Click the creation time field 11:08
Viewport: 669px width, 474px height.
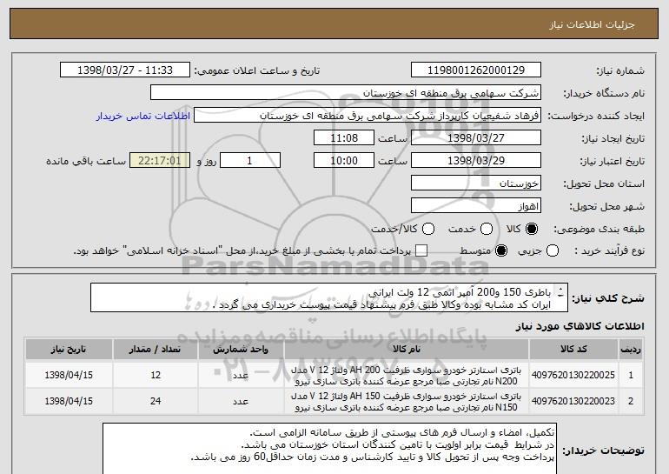344,138
